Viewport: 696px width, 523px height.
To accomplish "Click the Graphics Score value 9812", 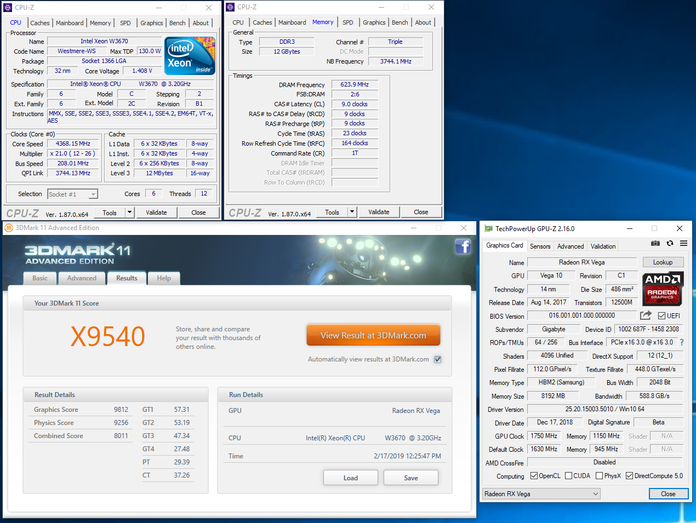I will (121, 410).
